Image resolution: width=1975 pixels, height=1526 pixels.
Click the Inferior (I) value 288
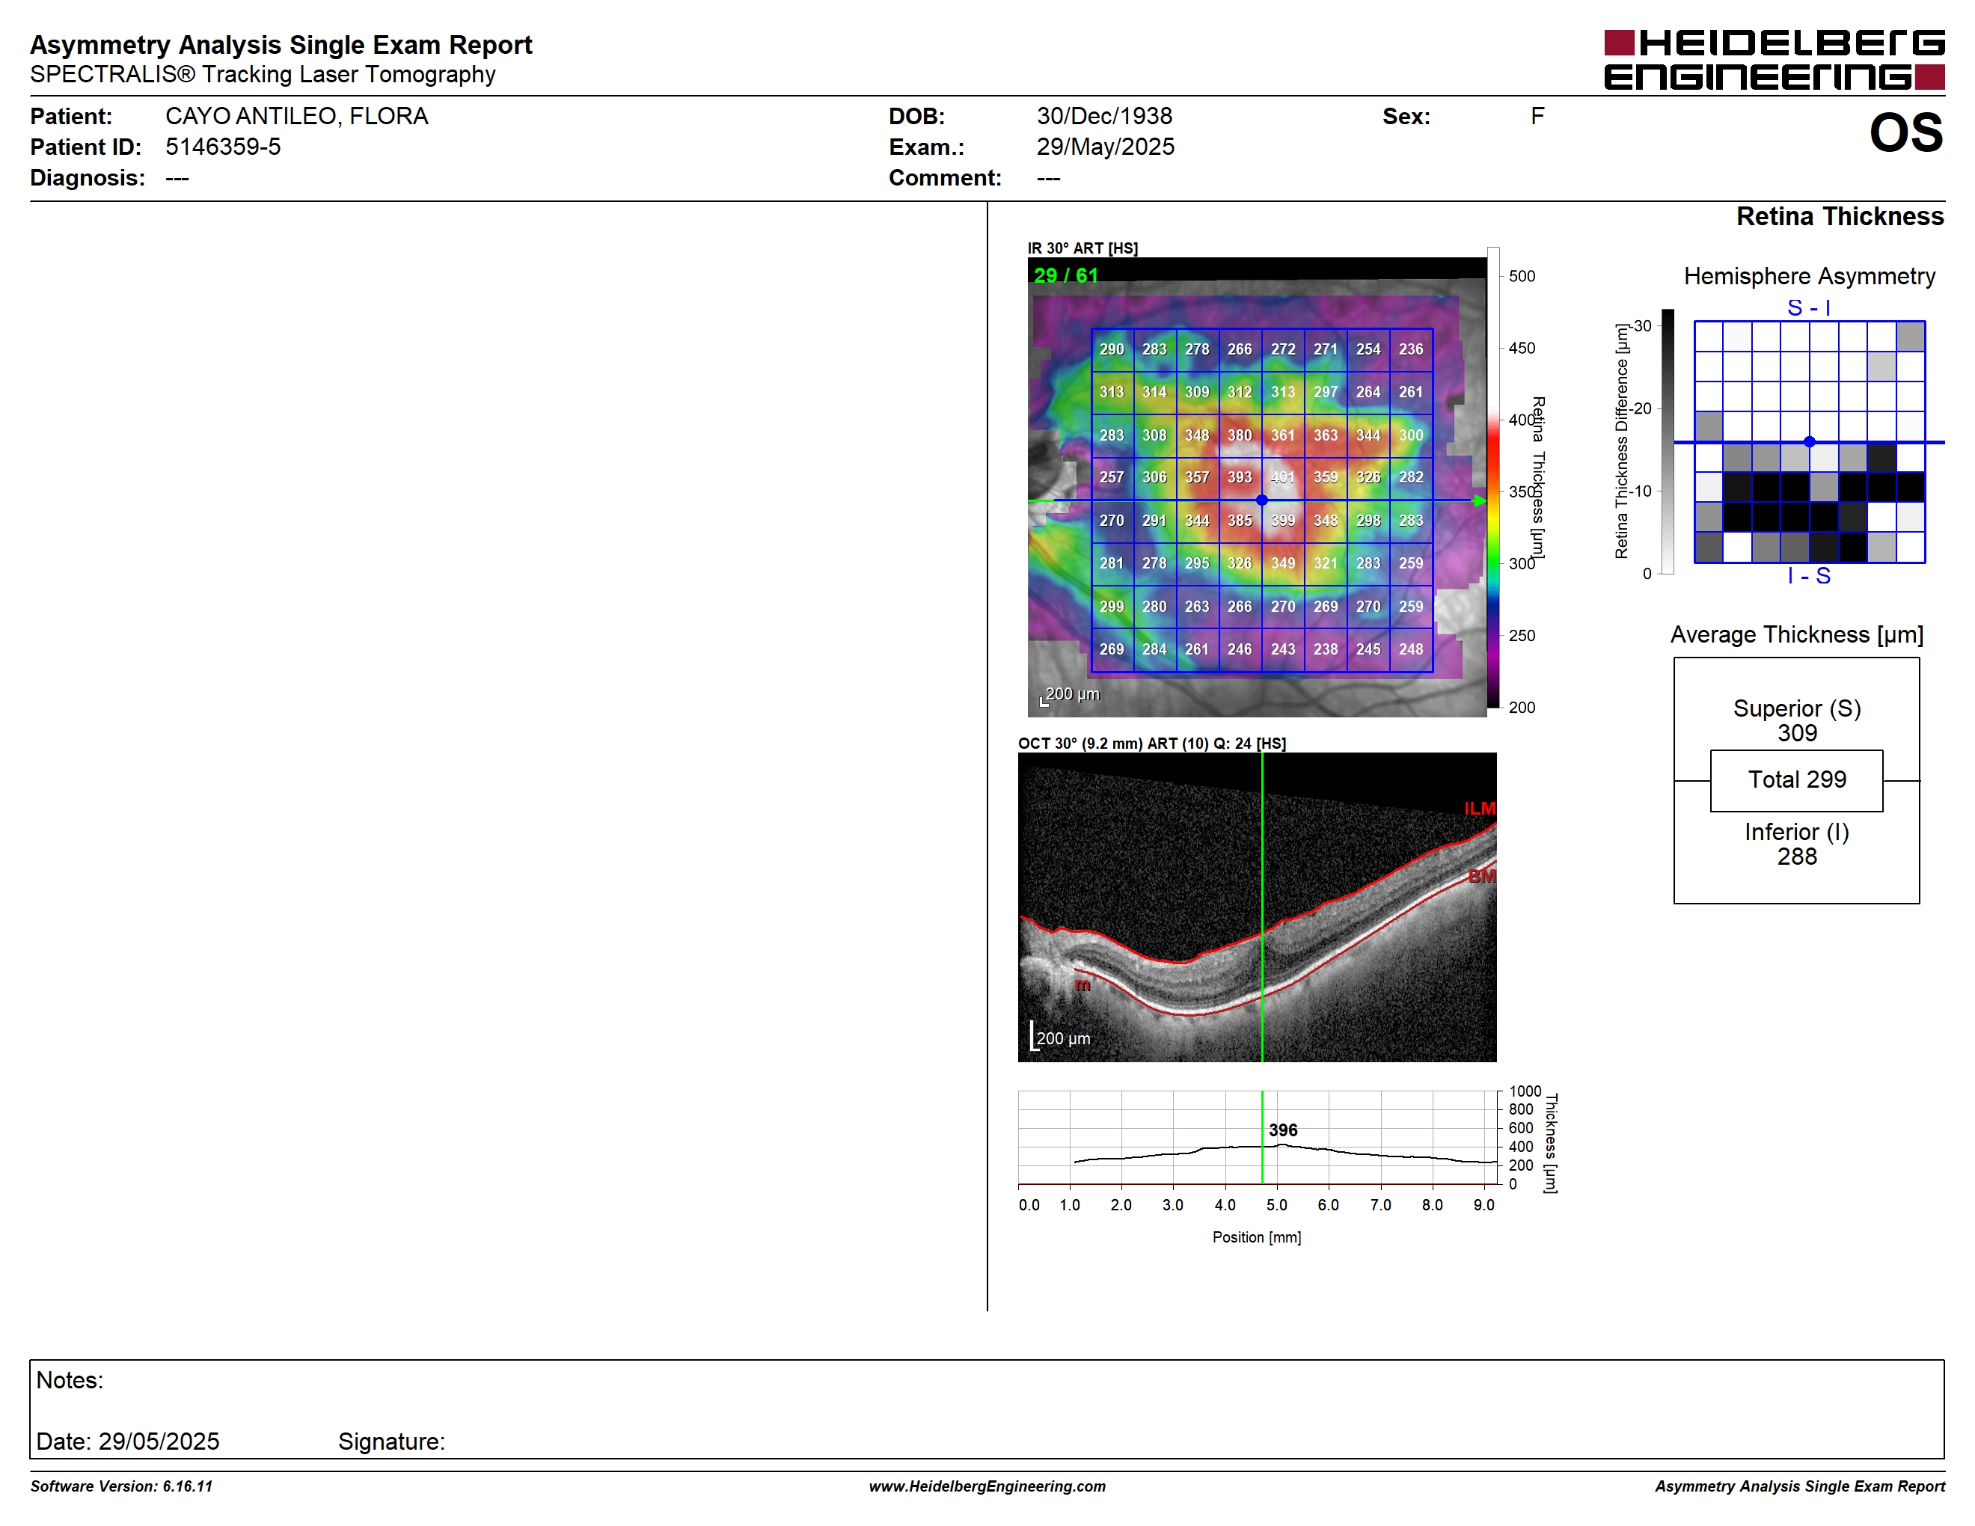point(1797,857)
